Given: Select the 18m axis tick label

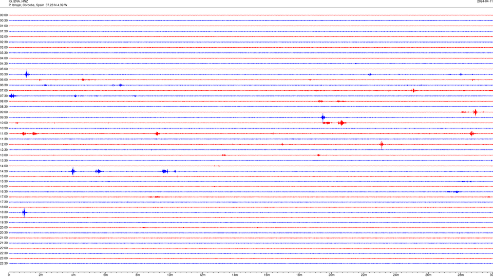Looking at the screenshot, I should tap(299, 275).
